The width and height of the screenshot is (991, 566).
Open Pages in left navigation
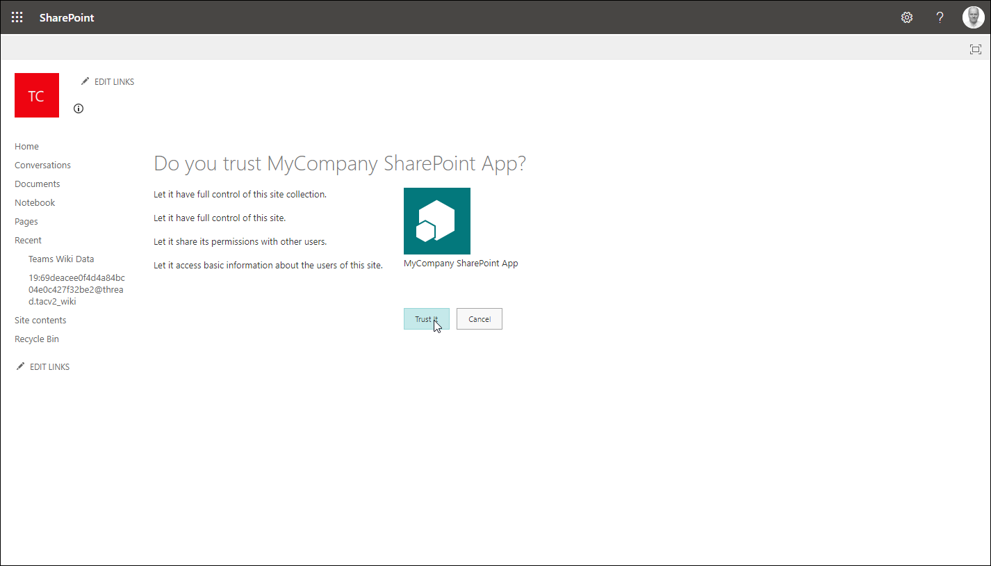[x=26, y=222]
